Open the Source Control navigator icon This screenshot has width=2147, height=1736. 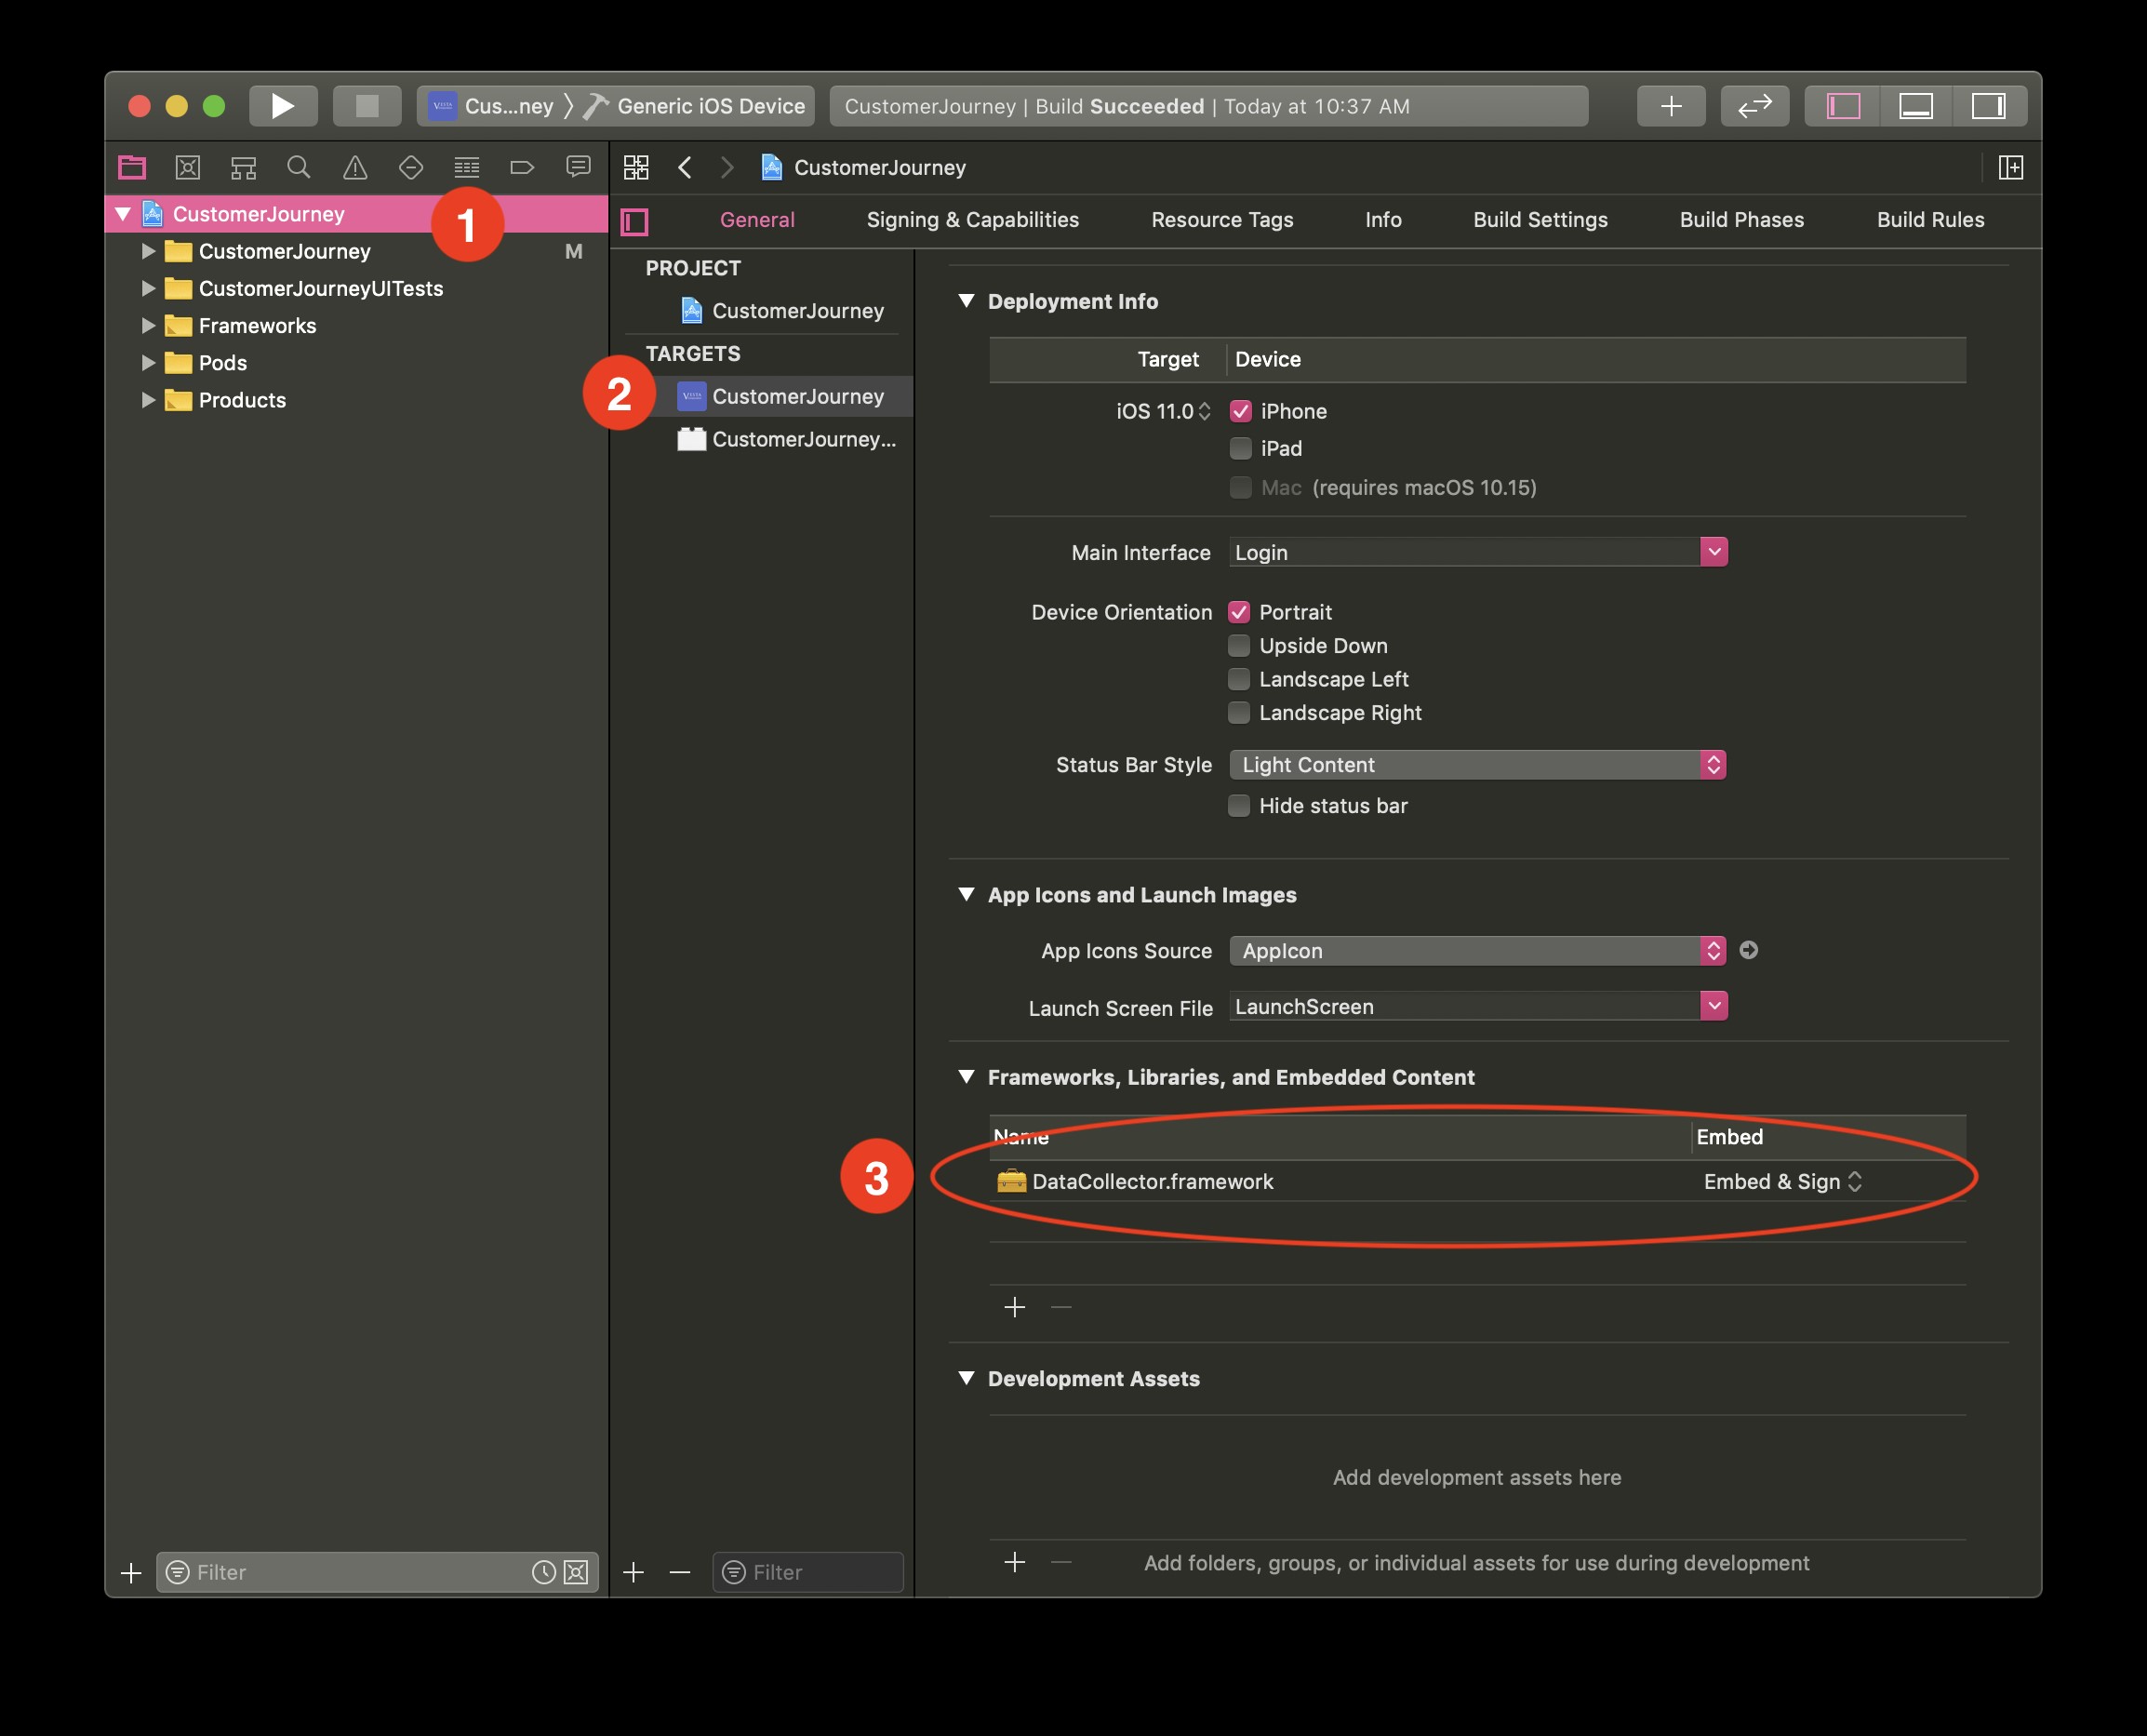point(187,167)
